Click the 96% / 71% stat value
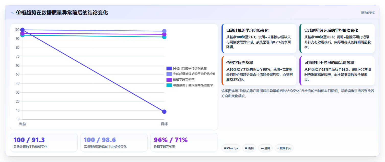The width and height of the screenshot is (385, 162). click(x=171, y=140)
